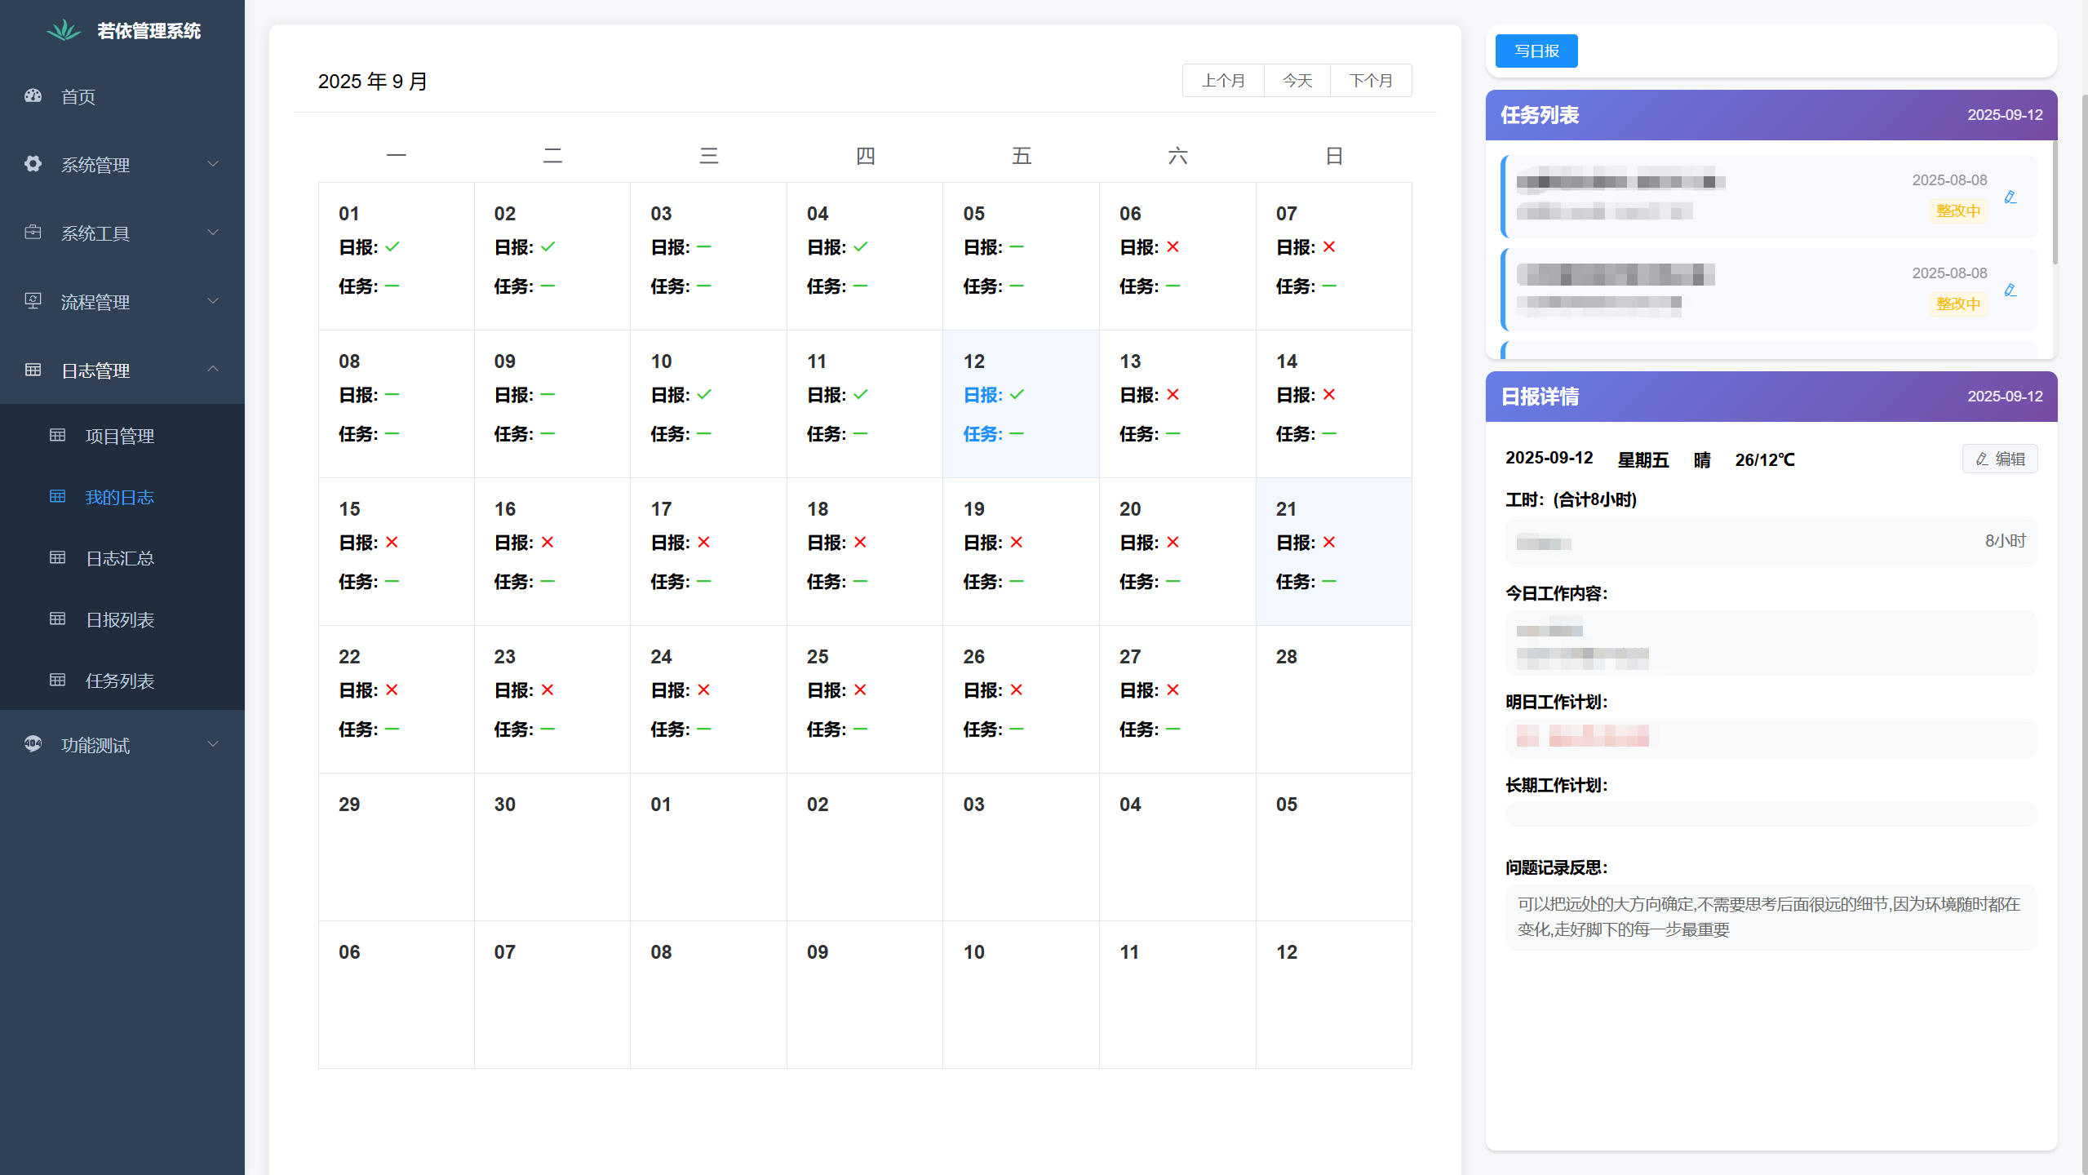Viewport: 2088px width, 1175px height.
Task: Open the 任务列表 sidebar item
Action: coord(120,681)
